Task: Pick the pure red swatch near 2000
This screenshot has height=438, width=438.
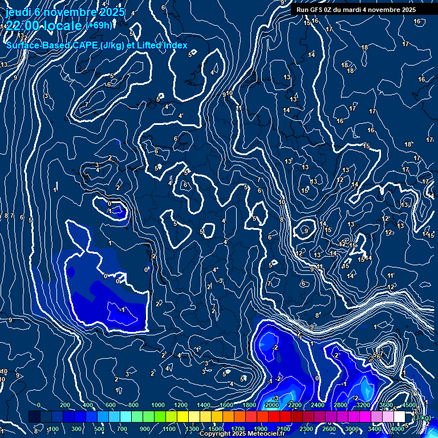Action: (x=274, y=416)
